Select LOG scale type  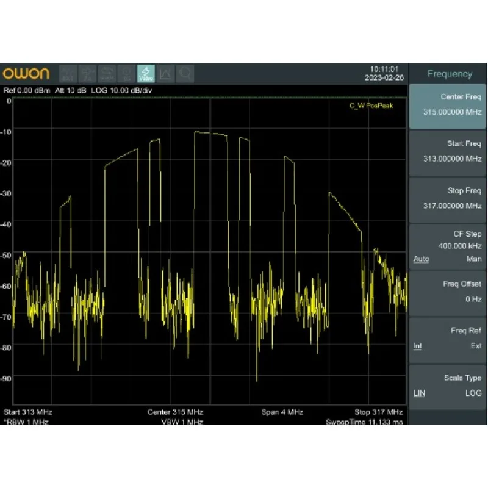473,393
